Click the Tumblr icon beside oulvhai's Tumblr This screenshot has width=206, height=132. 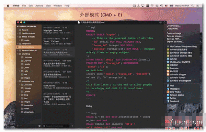coord(168,78)
